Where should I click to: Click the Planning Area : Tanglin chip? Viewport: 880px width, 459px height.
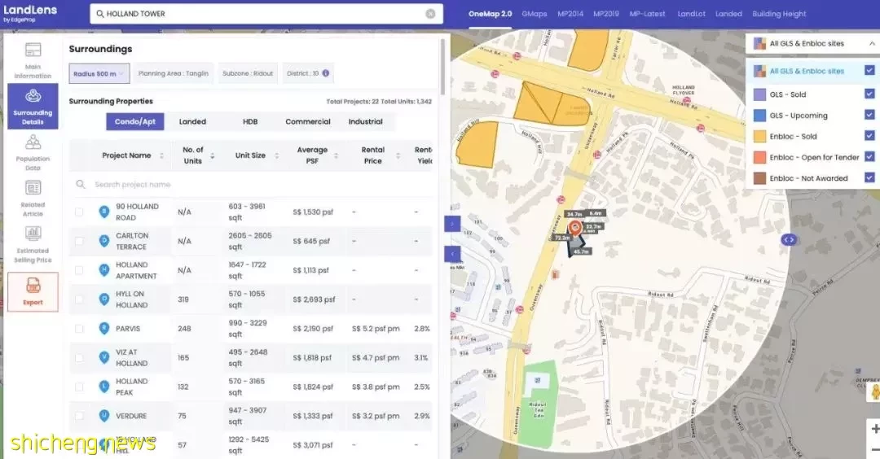(x=174, y=73)
